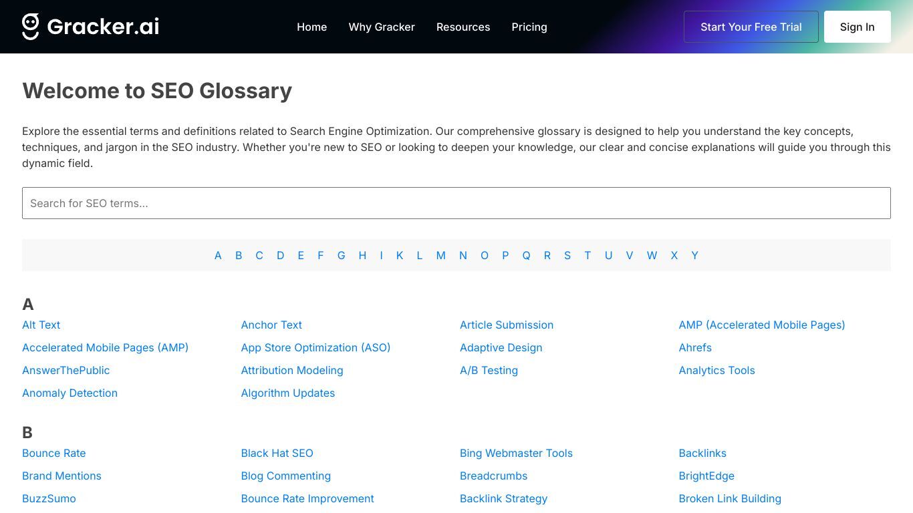Open the Backlinks entry
Viewport: 913px width, 513px height.
[x=702, y=453]
